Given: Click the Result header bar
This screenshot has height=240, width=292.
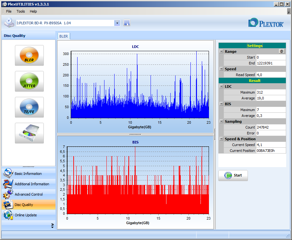Looking at the screenshot, I should [x=252, y=81].
